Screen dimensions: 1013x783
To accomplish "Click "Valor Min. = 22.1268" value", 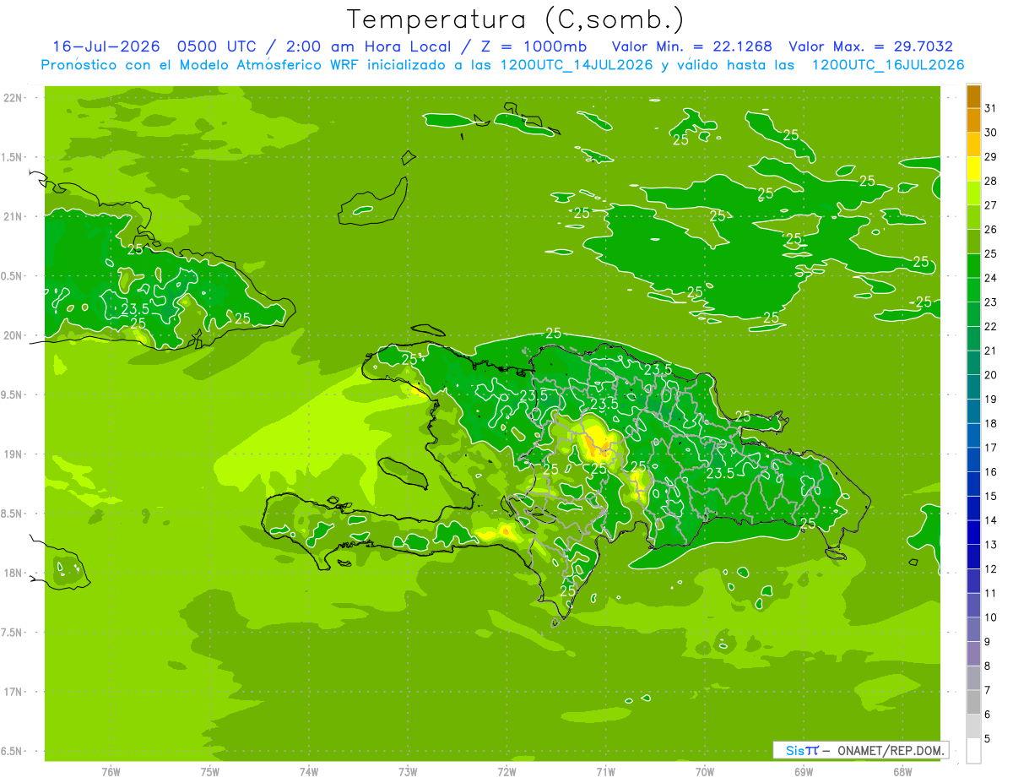I will click(x=692, y=46).
